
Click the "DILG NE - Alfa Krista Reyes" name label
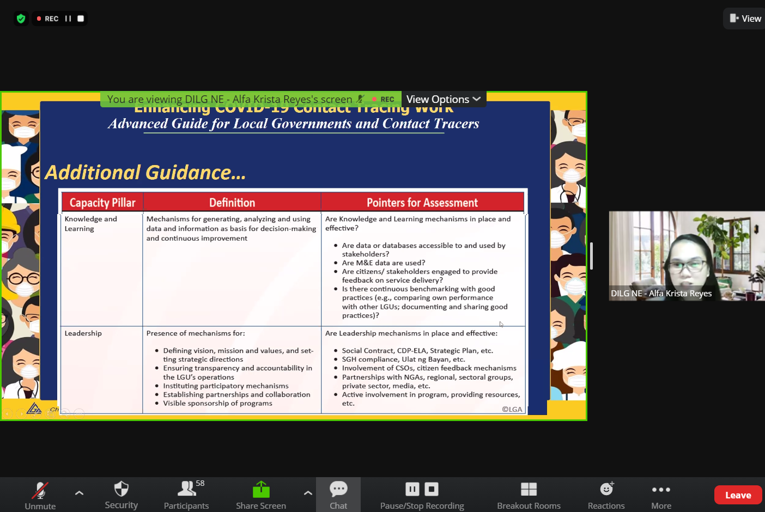(x=661, y=293)
